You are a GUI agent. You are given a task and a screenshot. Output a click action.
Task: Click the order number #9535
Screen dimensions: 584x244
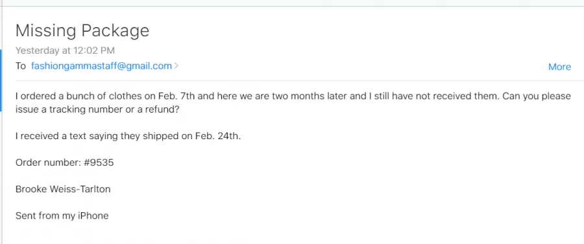point(99,162)
